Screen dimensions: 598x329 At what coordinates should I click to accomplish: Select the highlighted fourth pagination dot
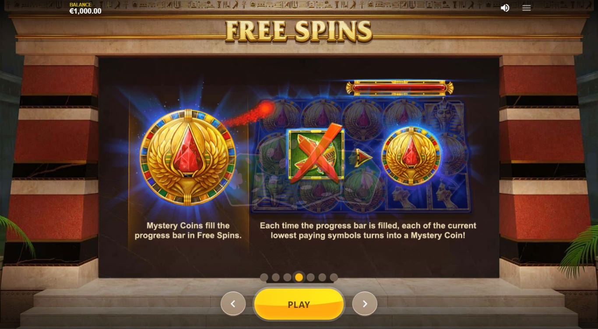tap(299, 277)
